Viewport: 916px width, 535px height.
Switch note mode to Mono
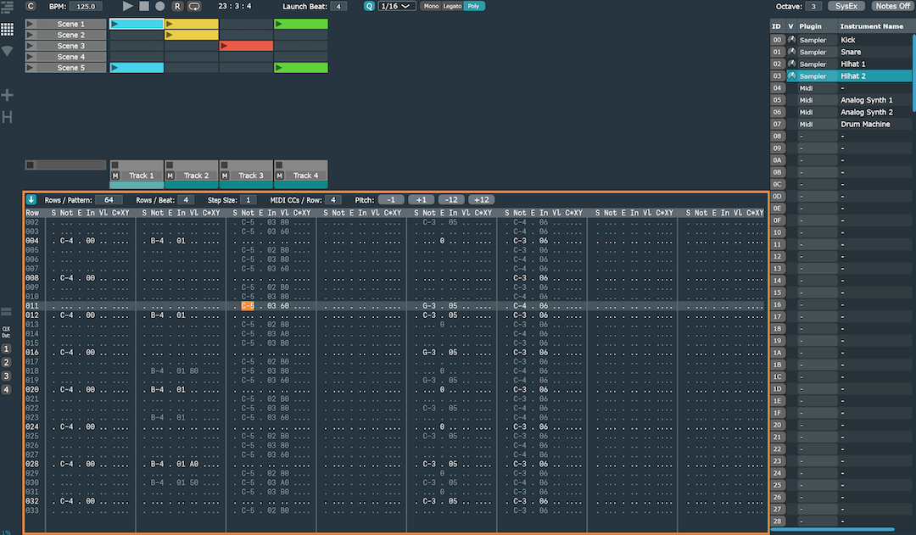pos(431,6)
